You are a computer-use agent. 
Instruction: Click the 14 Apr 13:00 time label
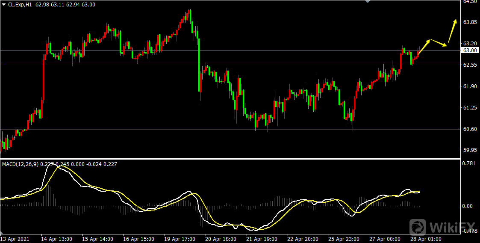[56, 239]
